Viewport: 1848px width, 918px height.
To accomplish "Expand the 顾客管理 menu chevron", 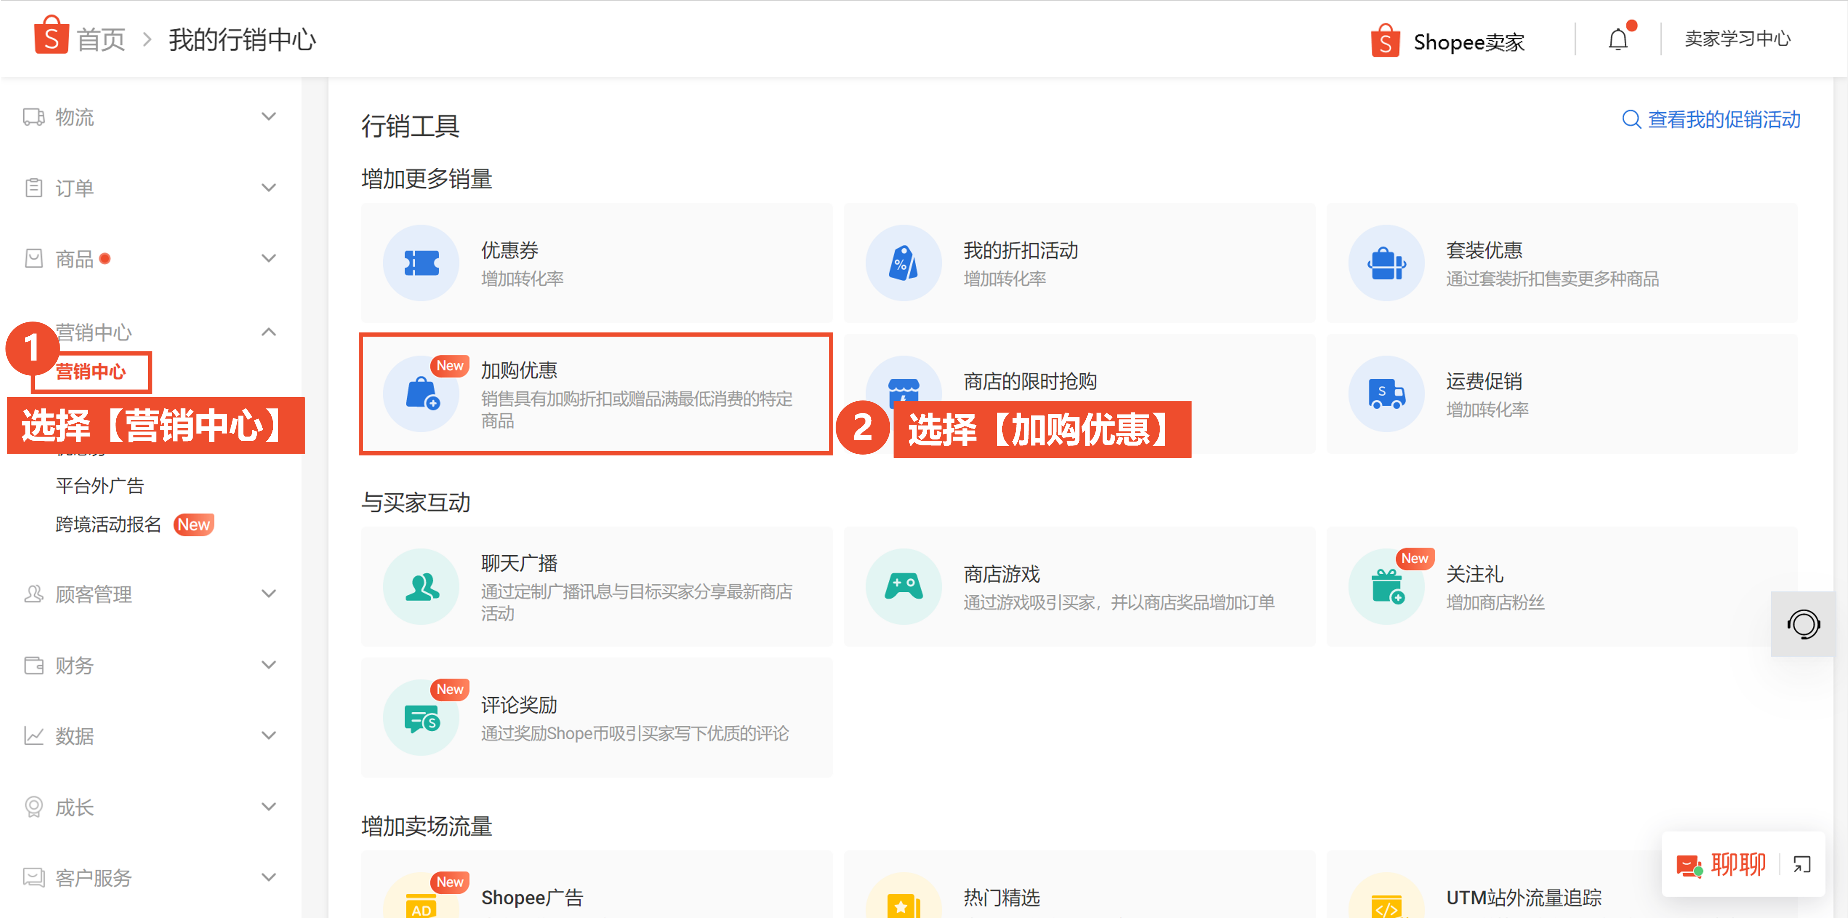I will point(269,594).
